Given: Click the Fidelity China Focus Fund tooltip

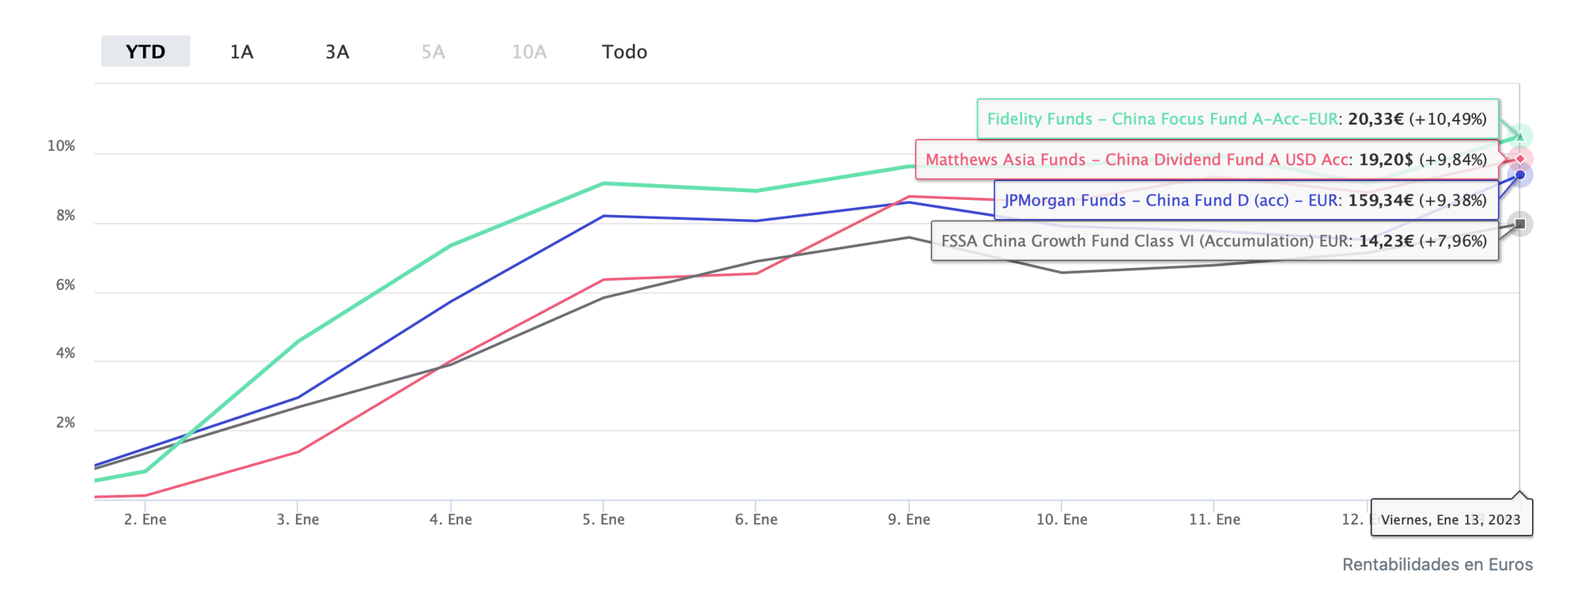Looking at the screenshot, I should pyautogui.click(x=1237, y=119).
